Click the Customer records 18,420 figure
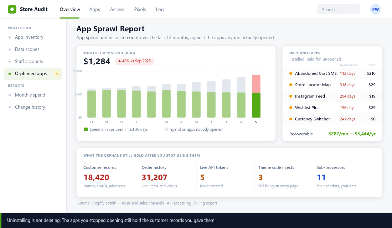Image resolution: width=392 pixels, height=228 pixels. coord(96,177)
